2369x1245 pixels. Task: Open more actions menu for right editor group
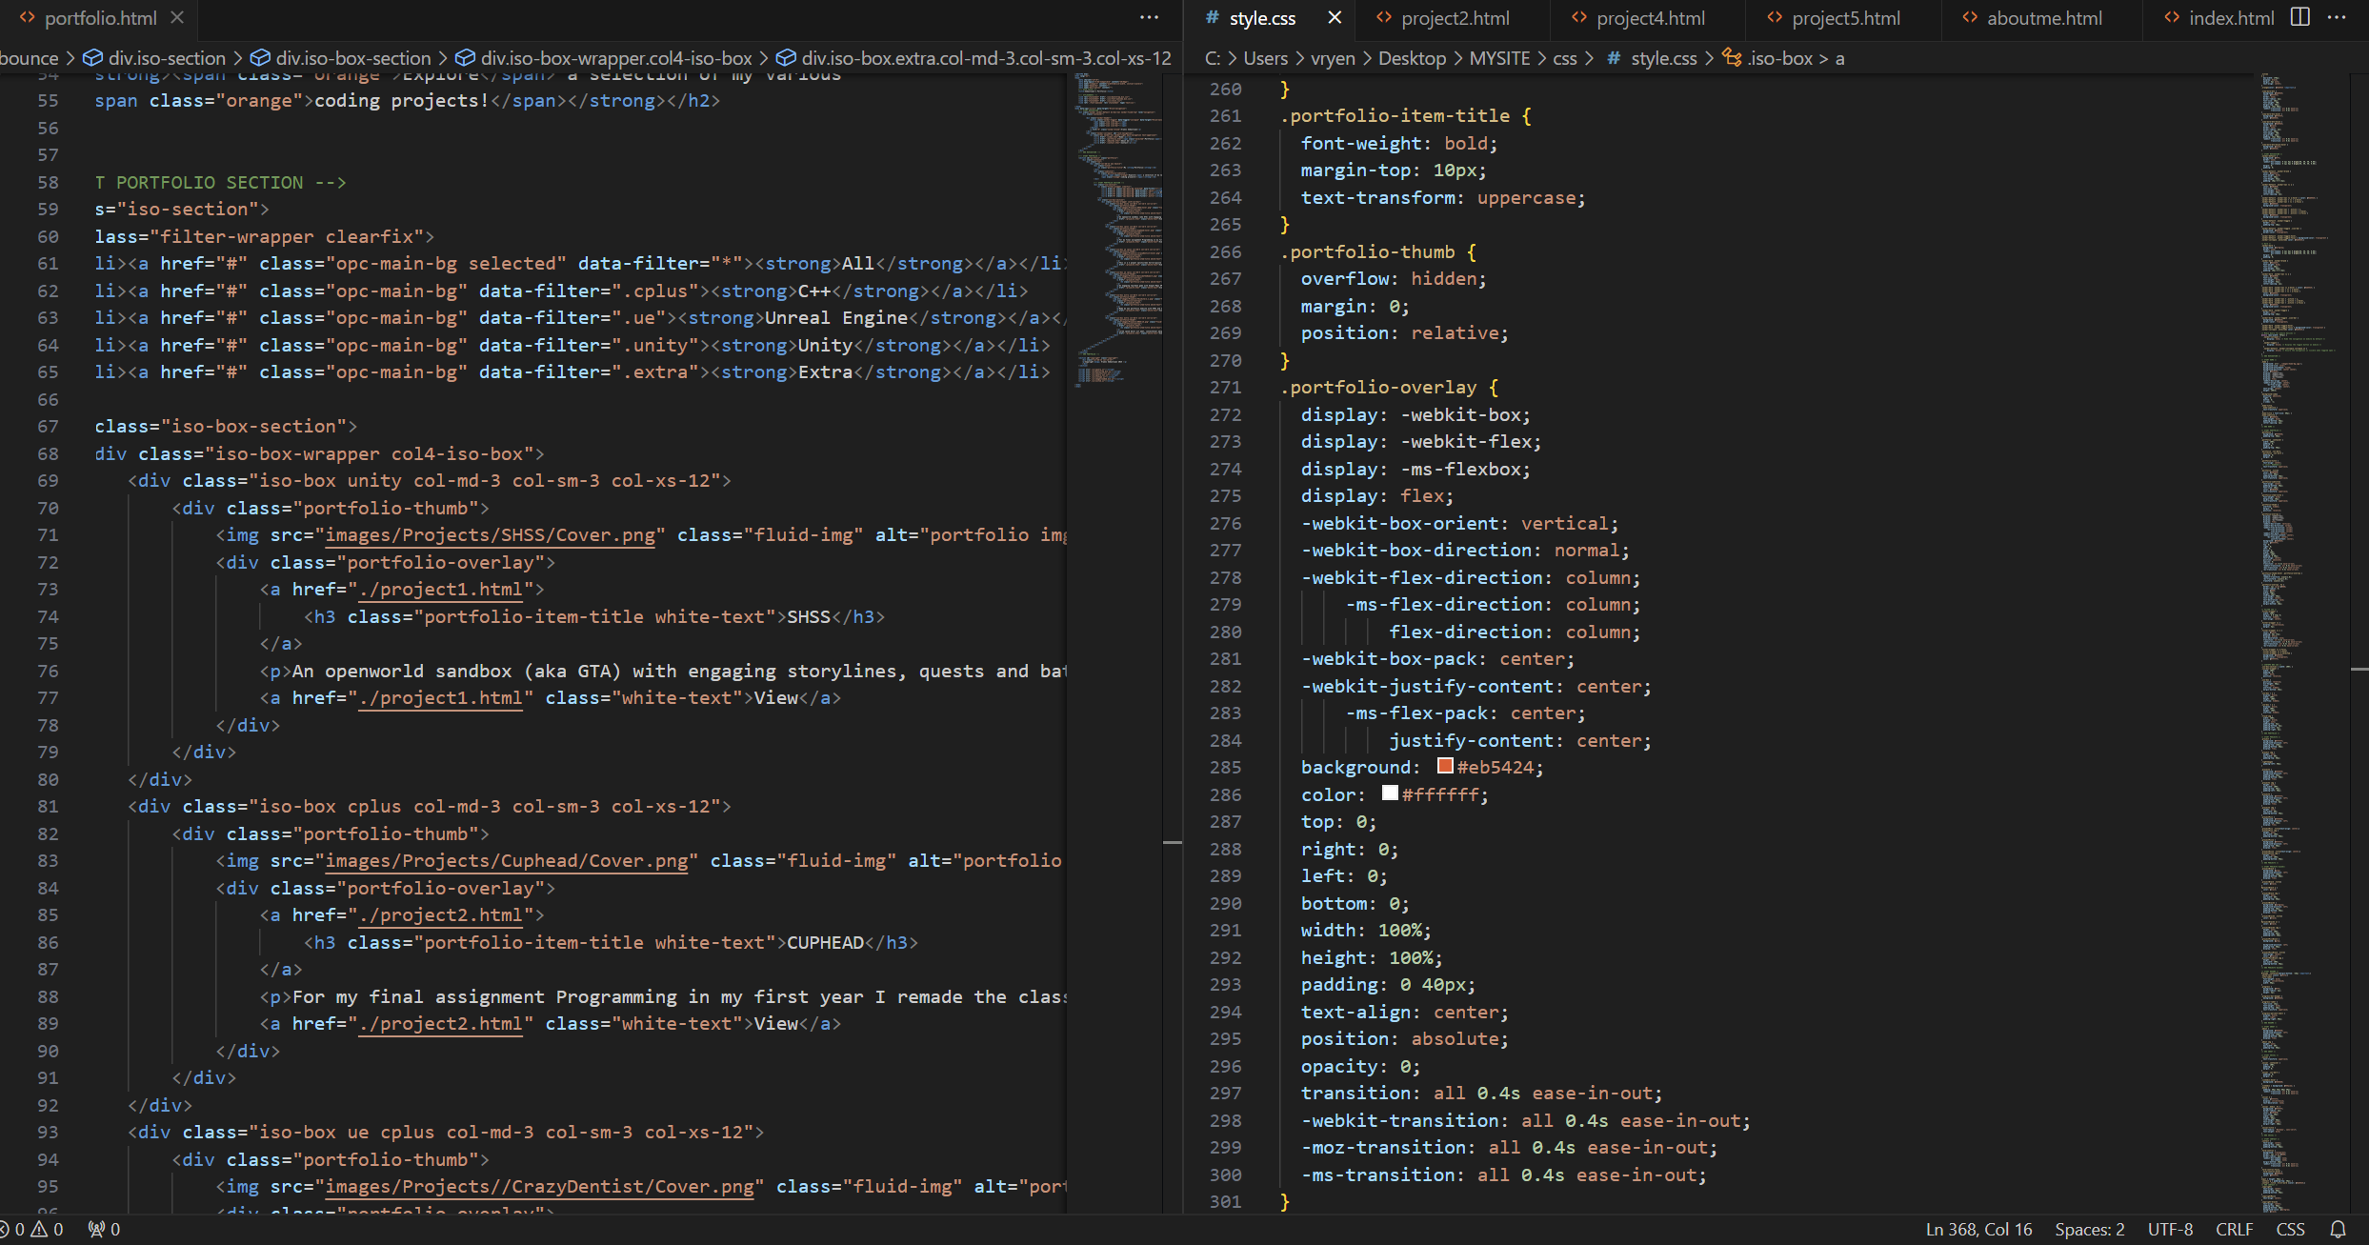[2337, 18]
